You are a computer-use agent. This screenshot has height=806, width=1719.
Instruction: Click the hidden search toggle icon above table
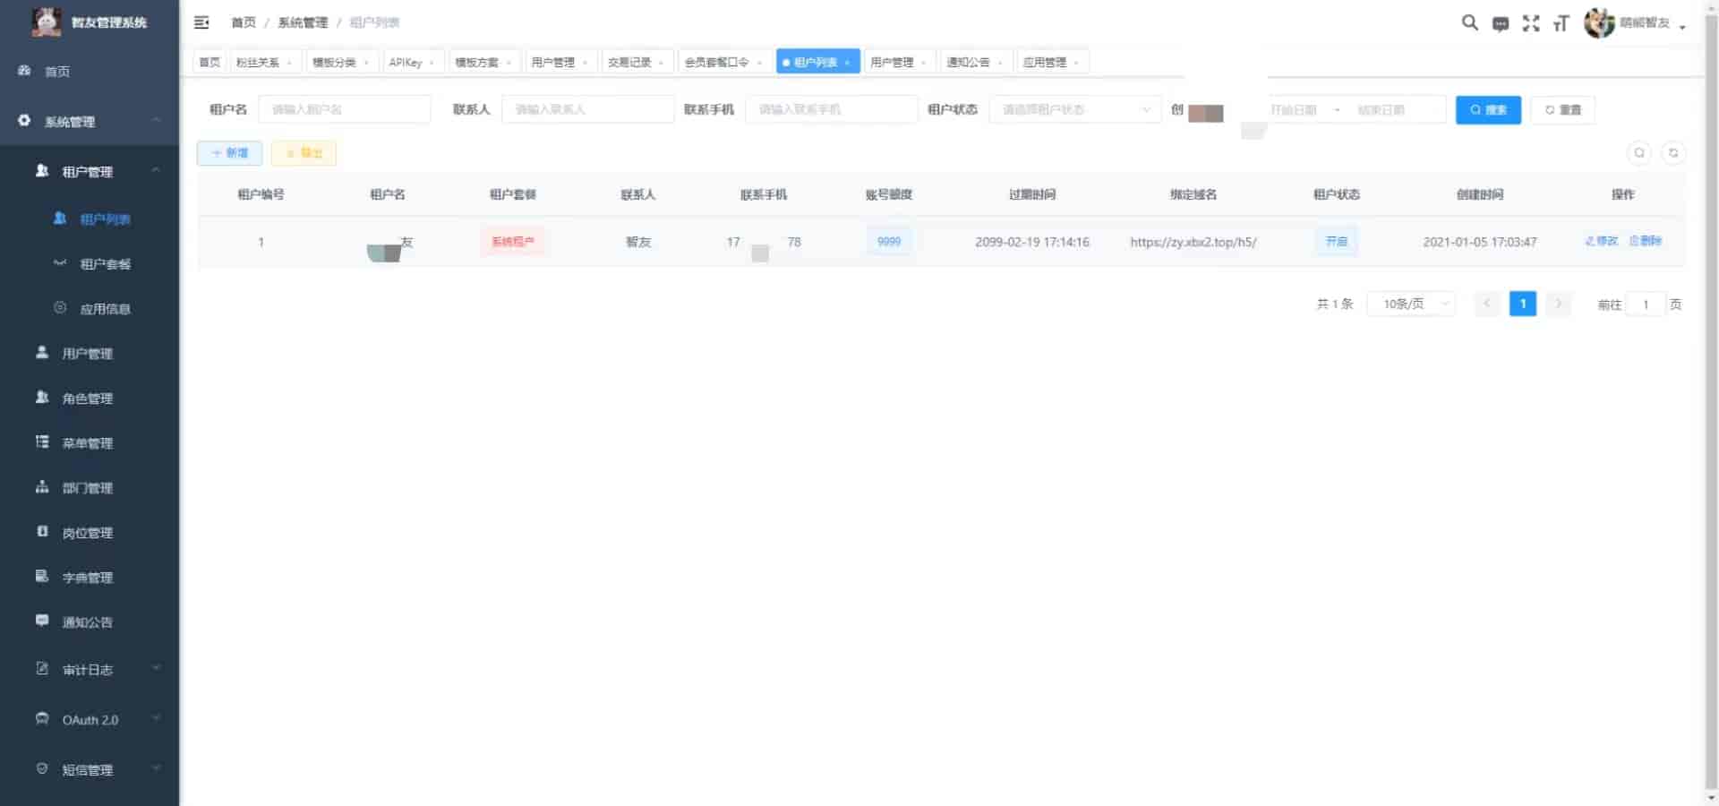coord(1639,152)
